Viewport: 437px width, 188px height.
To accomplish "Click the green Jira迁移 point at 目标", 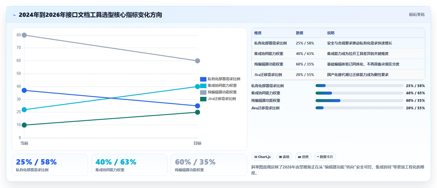I will point(198,112).
